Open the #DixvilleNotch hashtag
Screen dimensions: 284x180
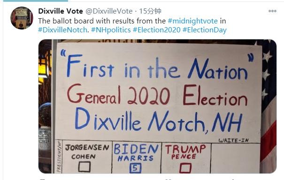click(62, 30)
